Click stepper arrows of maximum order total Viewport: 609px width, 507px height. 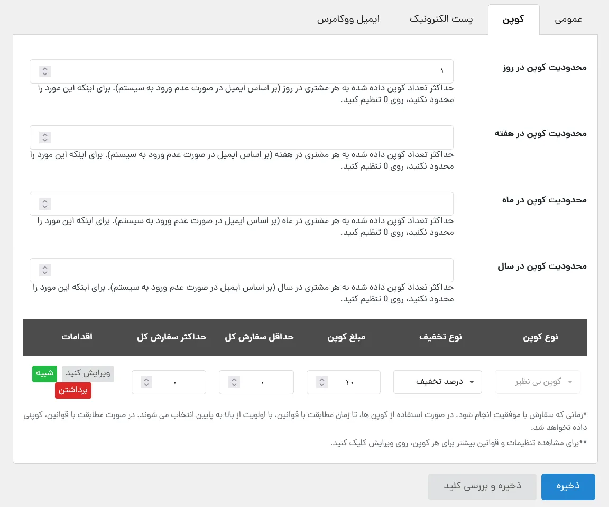pyautogui.click(x=146, y=382)
